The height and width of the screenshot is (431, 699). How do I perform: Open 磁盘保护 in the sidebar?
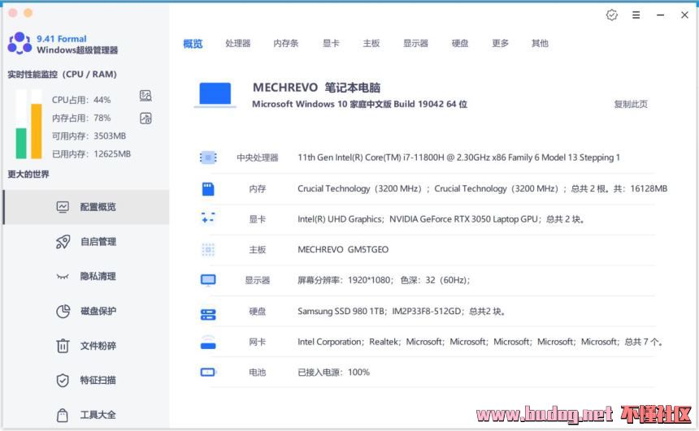point(86,311)
